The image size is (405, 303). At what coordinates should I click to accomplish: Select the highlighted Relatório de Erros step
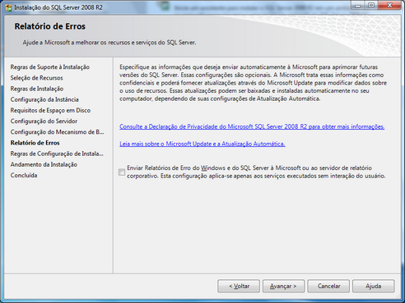tap(35, 143)
